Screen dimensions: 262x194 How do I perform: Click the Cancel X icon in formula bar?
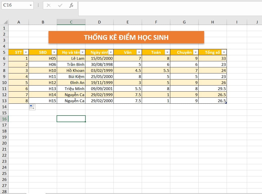click(x=49, y=5)
